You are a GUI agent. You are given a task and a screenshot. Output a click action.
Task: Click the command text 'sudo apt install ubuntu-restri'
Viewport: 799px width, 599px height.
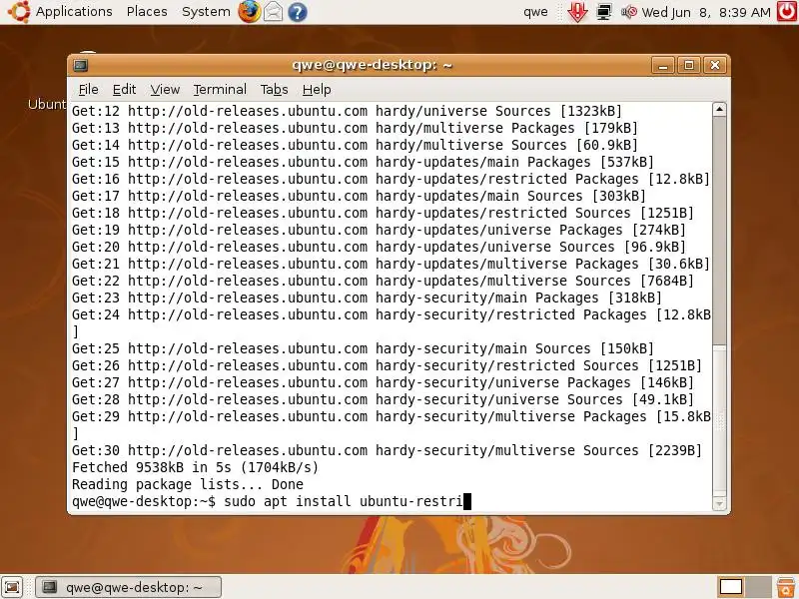344,501
